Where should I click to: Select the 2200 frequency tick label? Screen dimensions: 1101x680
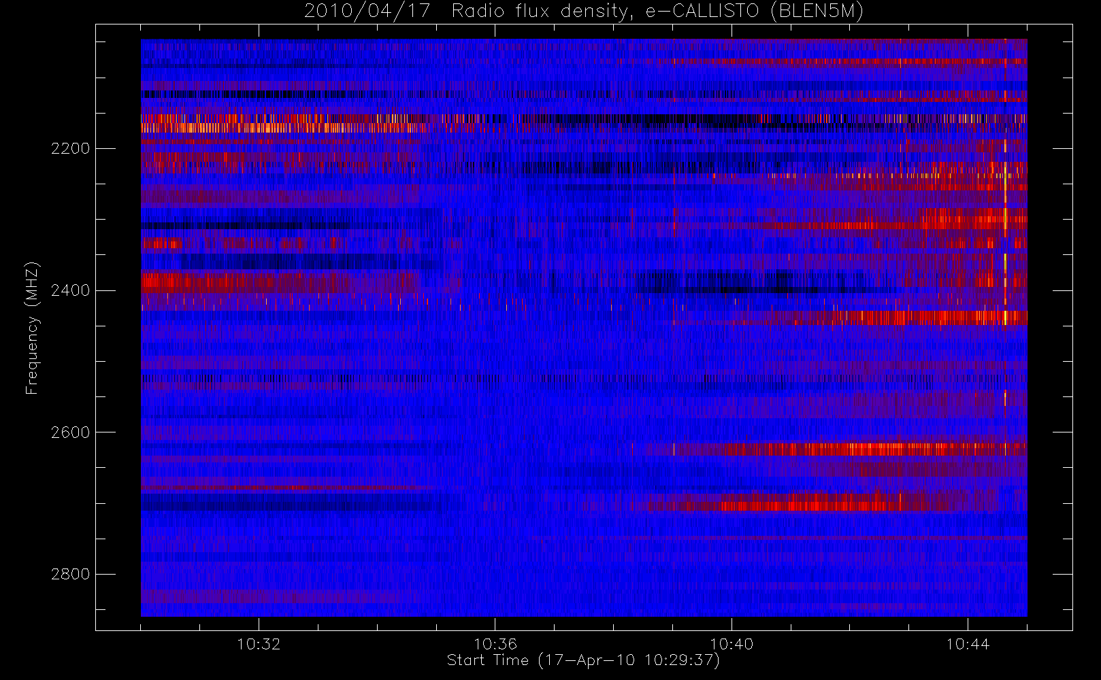70,148
